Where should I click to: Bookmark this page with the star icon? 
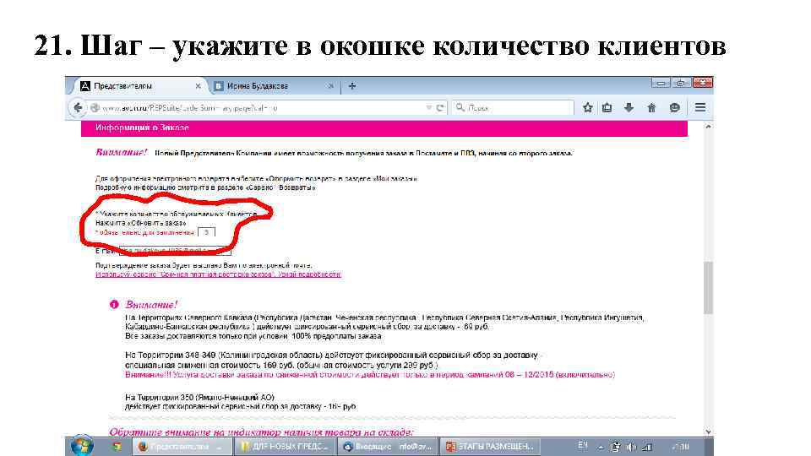point(588,107)
